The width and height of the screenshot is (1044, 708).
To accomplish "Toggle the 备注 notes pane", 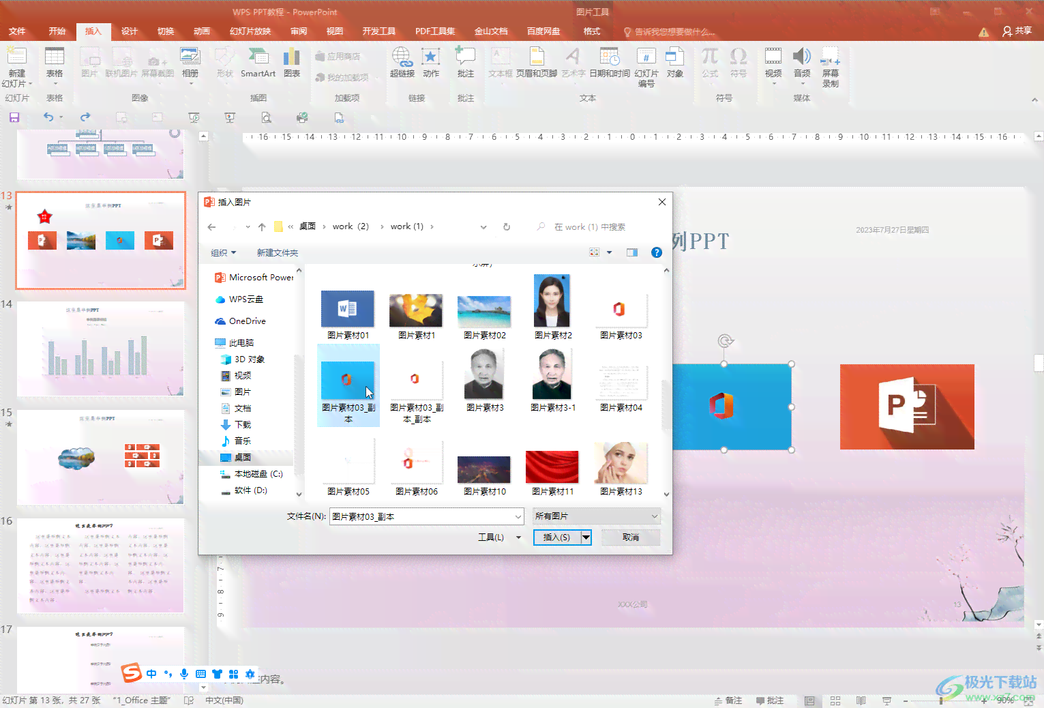I will point(728,700).
